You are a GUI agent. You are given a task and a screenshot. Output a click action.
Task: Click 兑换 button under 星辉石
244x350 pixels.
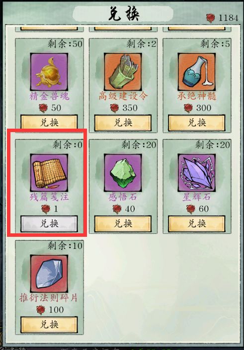tap(197, 224)
